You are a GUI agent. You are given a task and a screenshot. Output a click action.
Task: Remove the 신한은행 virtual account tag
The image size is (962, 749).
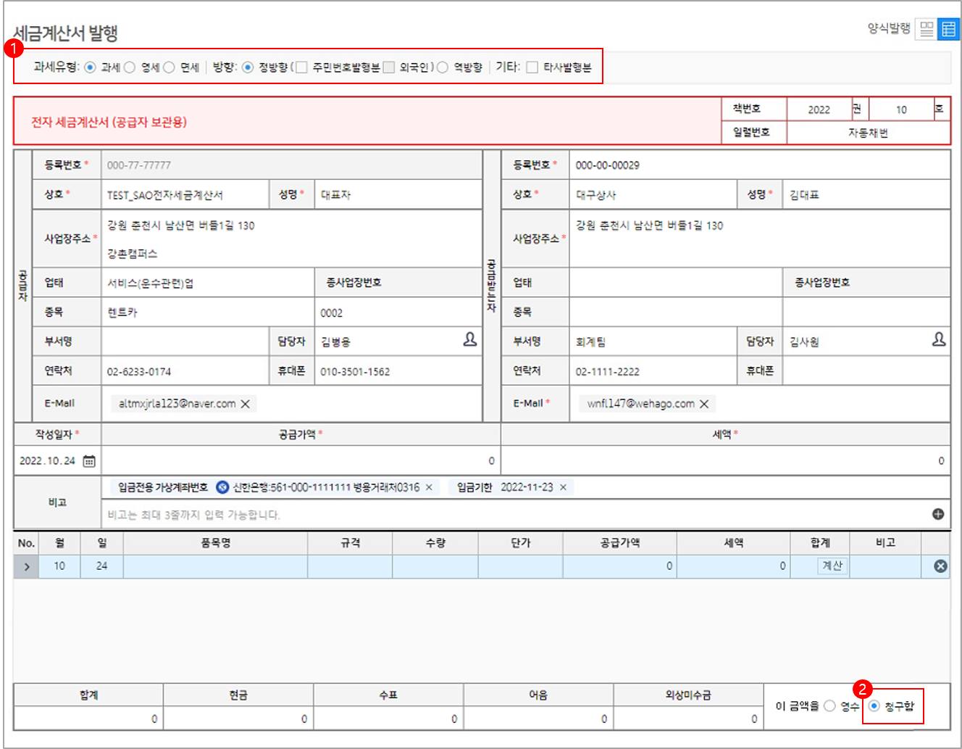427,487
